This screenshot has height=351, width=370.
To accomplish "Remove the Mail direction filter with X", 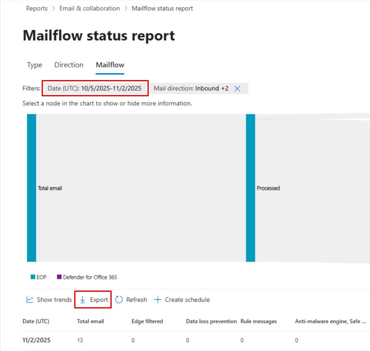I will (237, 88).
